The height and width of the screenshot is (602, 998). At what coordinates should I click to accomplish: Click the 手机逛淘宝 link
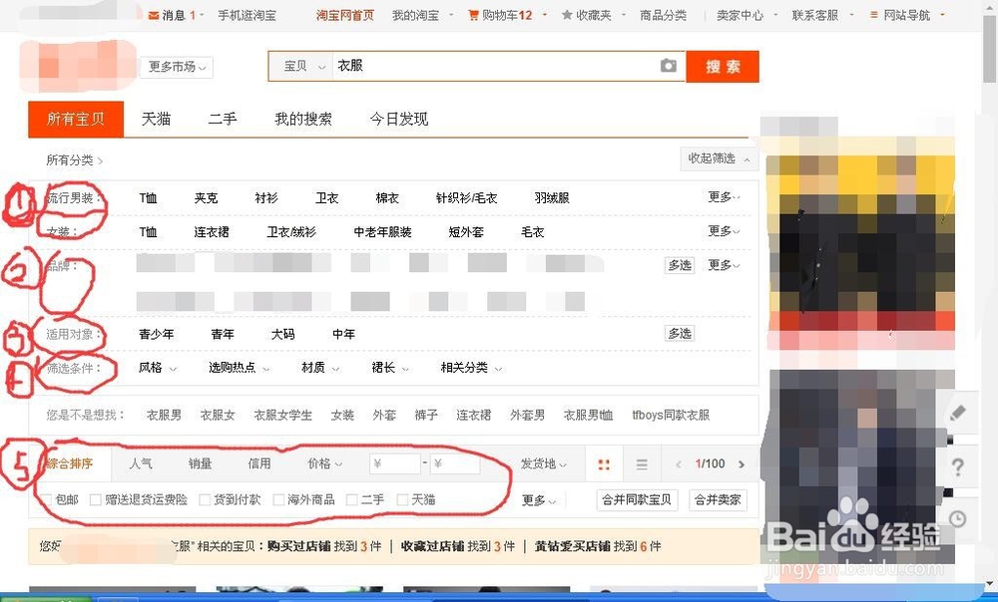(247, 15)
